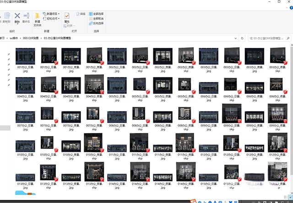This screenshot has height=203, width=293.
Task: Click the Delete (删除) red X icon
Action: tap(17, 16)
